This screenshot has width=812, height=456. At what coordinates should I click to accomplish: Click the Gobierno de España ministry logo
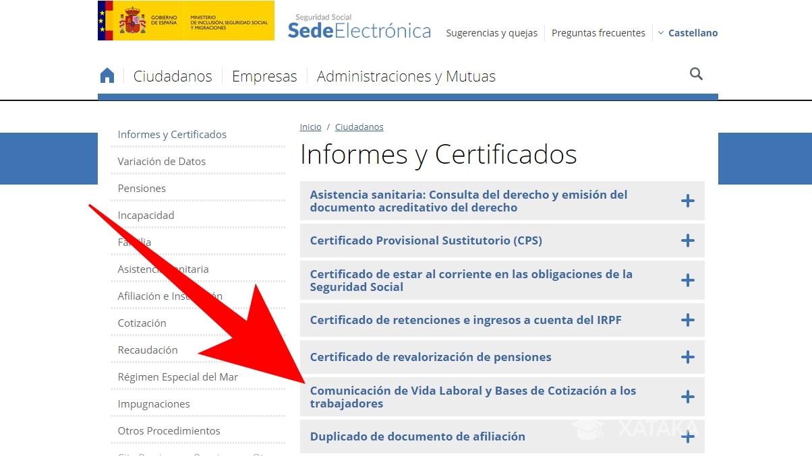click(x=186, y=21)
